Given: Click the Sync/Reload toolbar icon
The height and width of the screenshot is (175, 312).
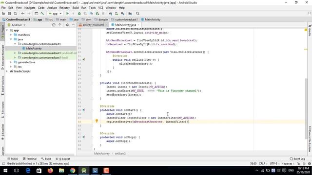Looking at the screenshot, I should point(15,14).
